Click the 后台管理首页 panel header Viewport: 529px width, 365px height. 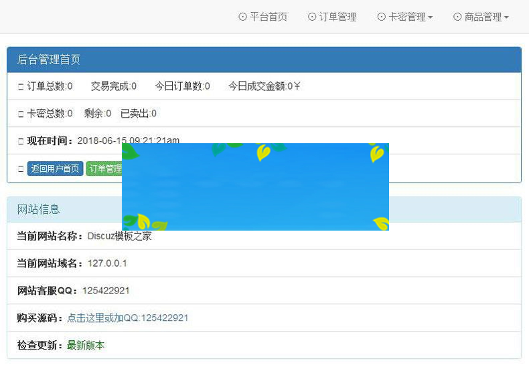pyautogui.click(x=49, y=59)
